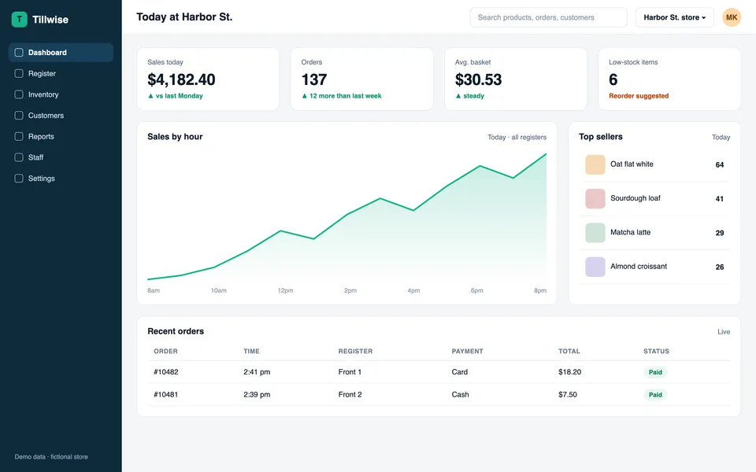Screen dimensions: 756x472
Task: Select the Matcha latte label
Action: pos(630,232)
